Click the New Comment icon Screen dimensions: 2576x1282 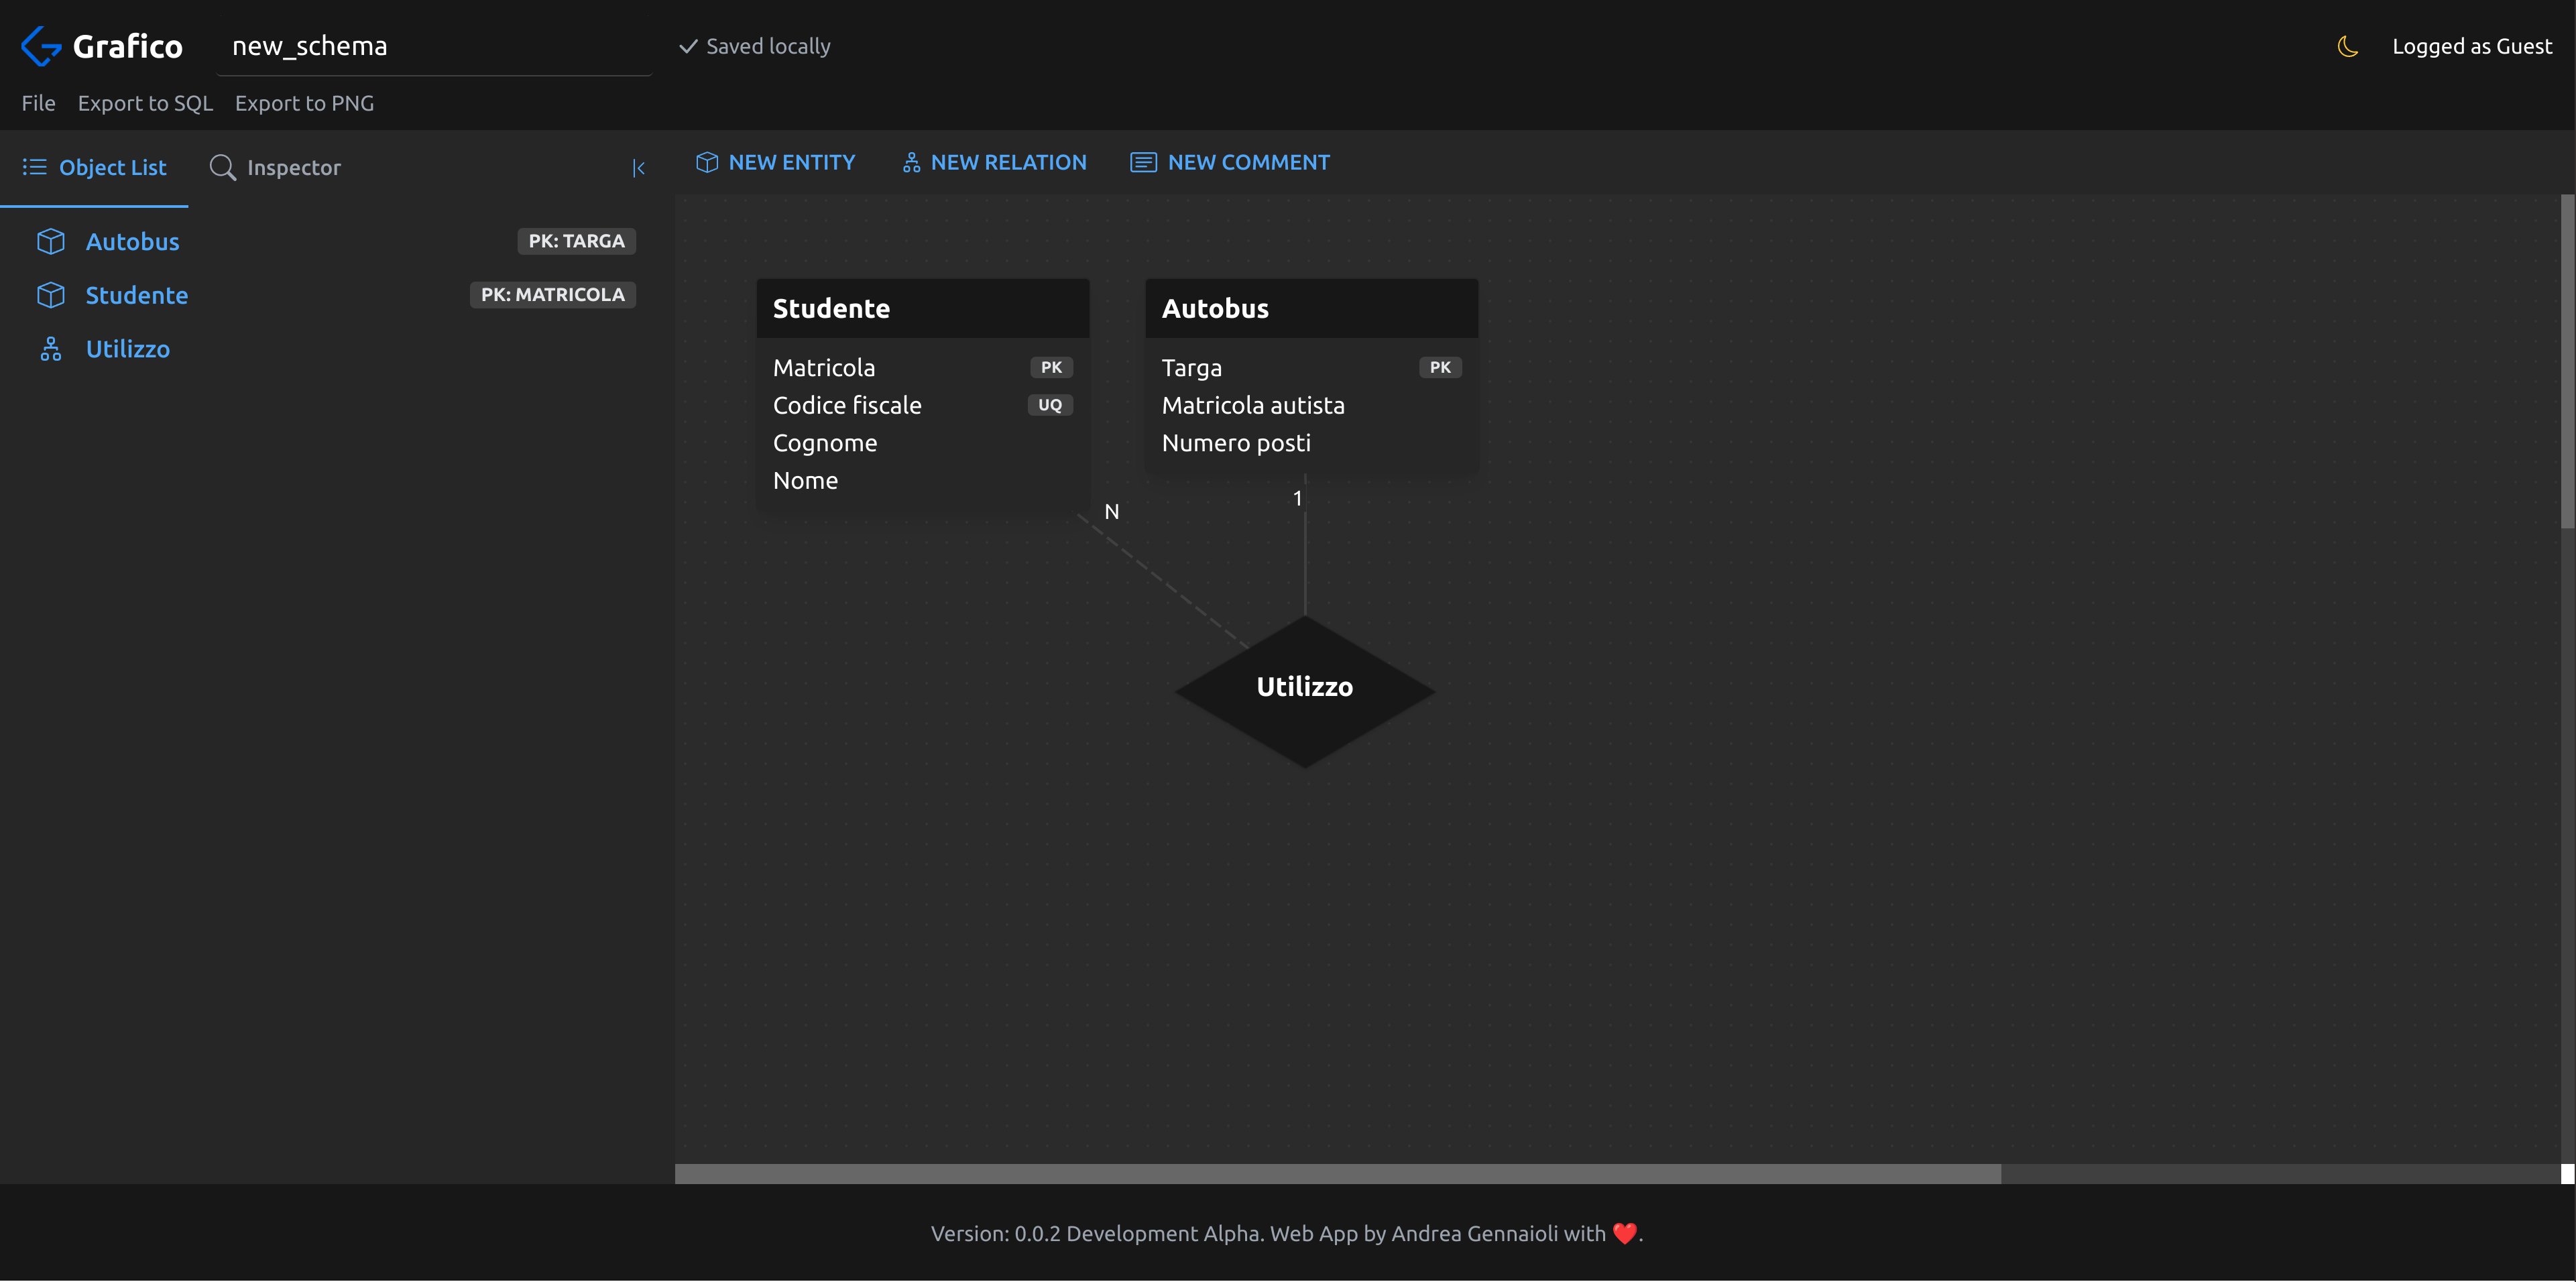tap(1143, 162)
